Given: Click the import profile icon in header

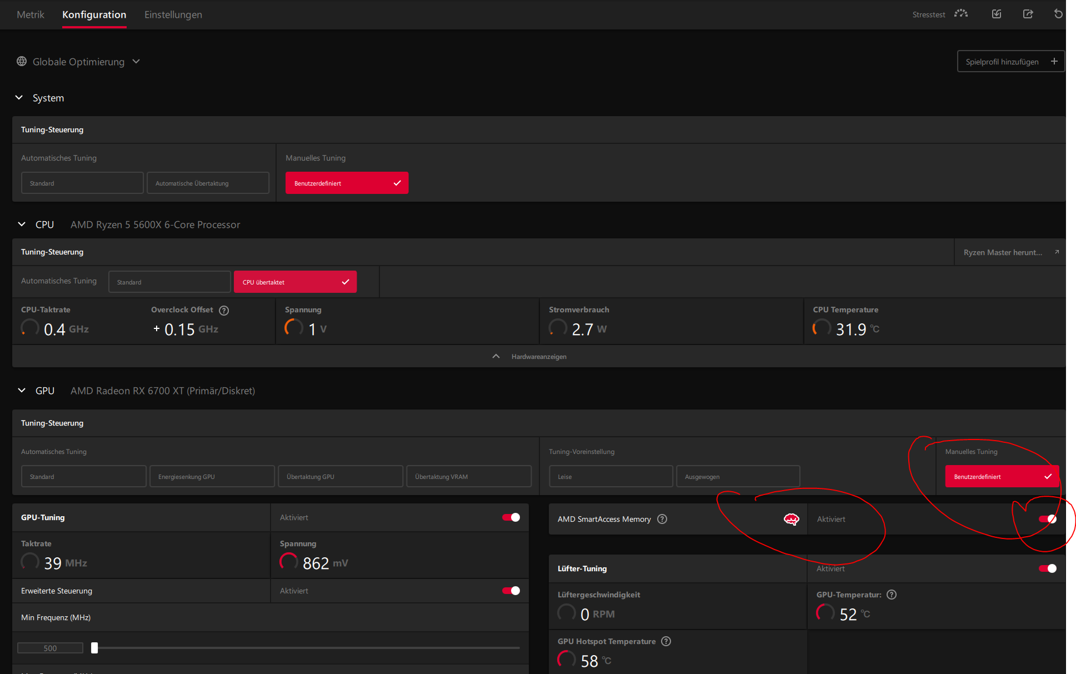Looking at the screenshot, I should pos(997,14).
